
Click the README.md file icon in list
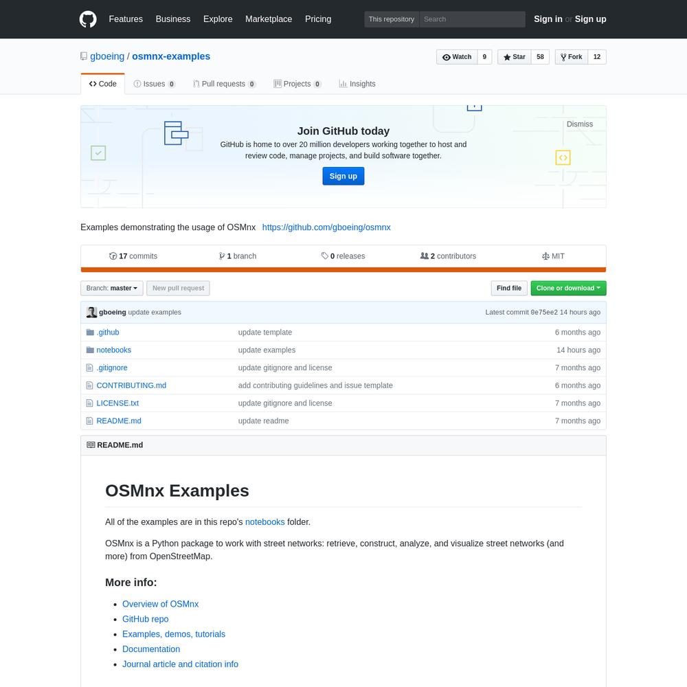pos(89,420)
